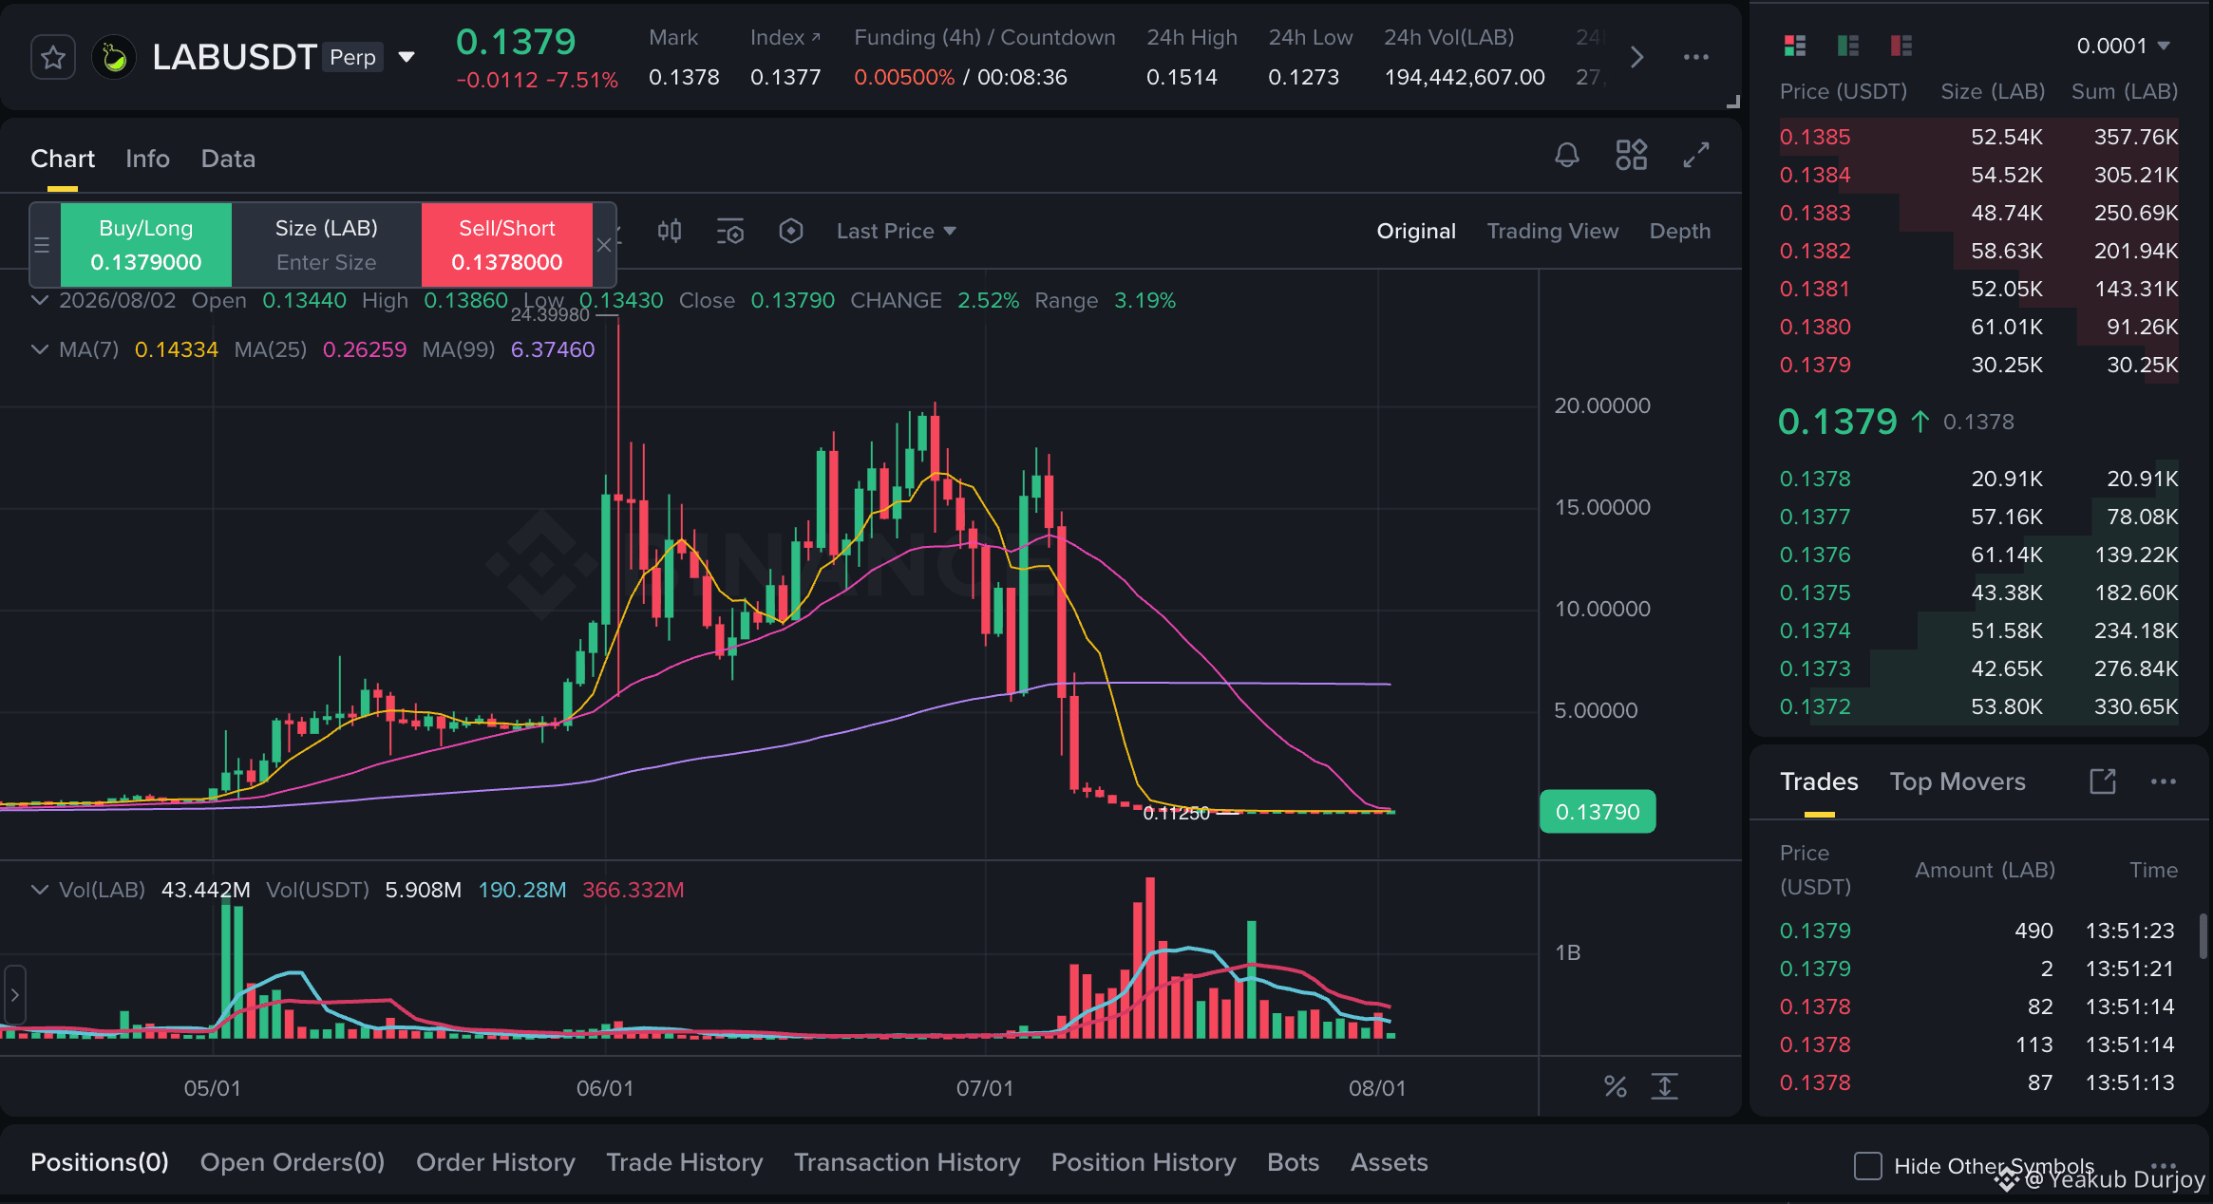The height and width of the screenshot is (1204, 2213).
Task: Open Transaction History tab
Action: 906,1162
